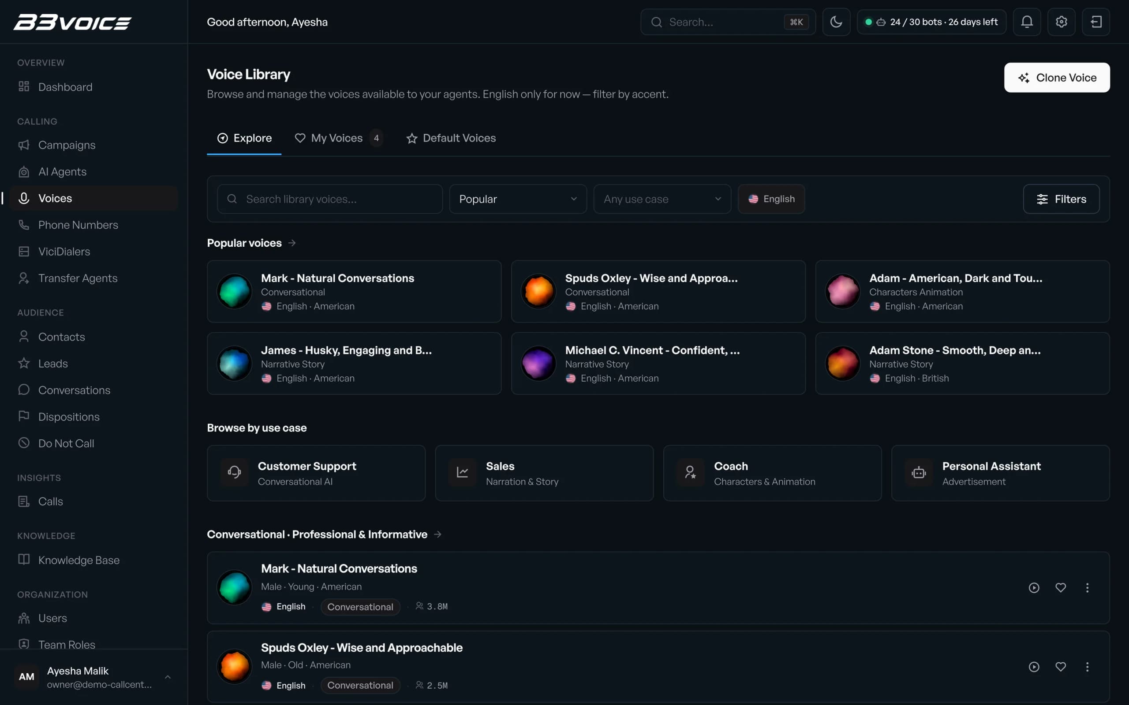Open more options for the Mark - Natural Conversations row
The image size is (1129, 705).
click(1087, 587)
